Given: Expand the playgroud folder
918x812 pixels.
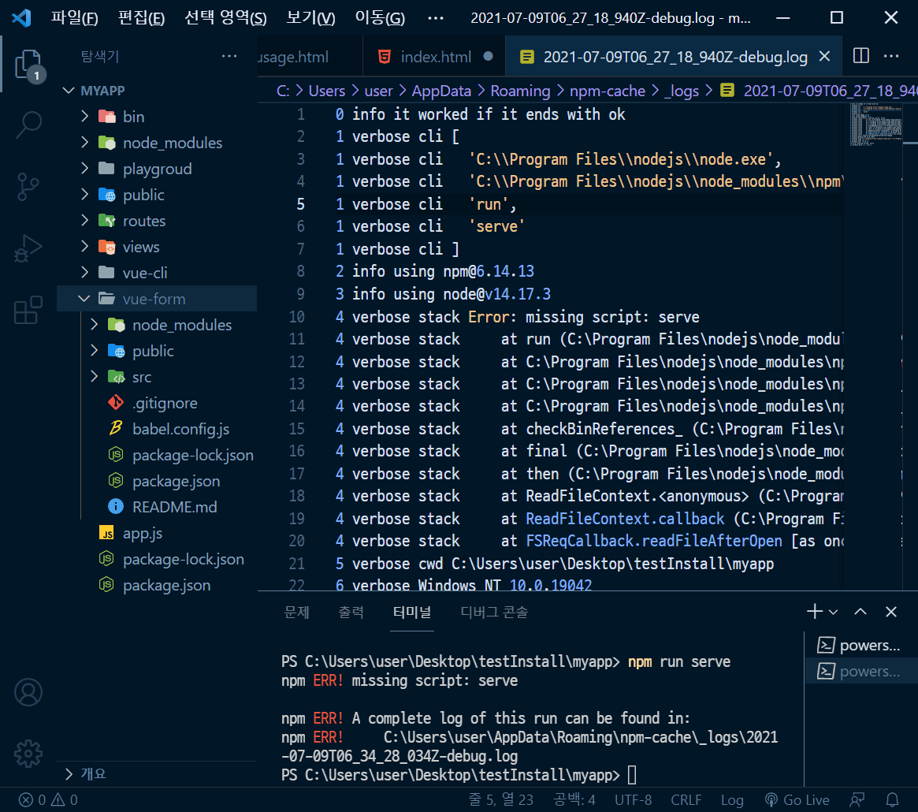Looking at the screenshot, I should pos(157,169).
